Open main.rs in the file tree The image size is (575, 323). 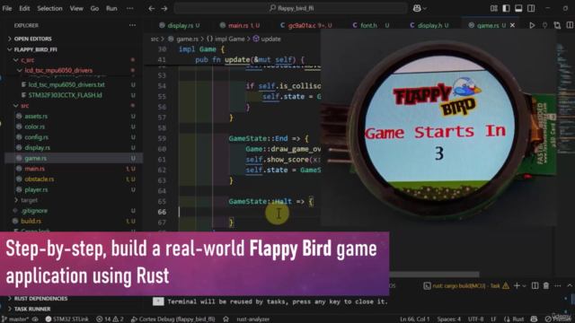(x=34, y=169)
